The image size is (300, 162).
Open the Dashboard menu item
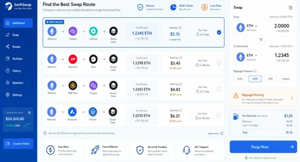(18, 23)
